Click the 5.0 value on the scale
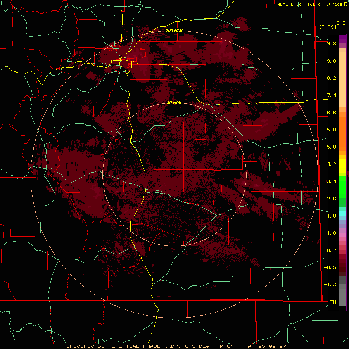Viewport: 349px width, 349px height. pyautogui.click(x=332, y=147)
